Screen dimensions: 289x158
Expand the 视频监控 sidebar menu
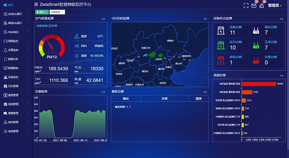[14, 41]
